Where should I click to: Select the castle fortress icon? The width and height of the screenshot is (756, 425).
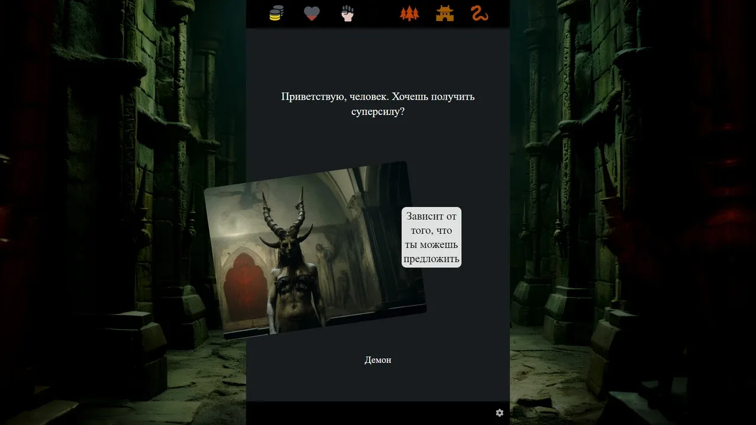point(445,14)
